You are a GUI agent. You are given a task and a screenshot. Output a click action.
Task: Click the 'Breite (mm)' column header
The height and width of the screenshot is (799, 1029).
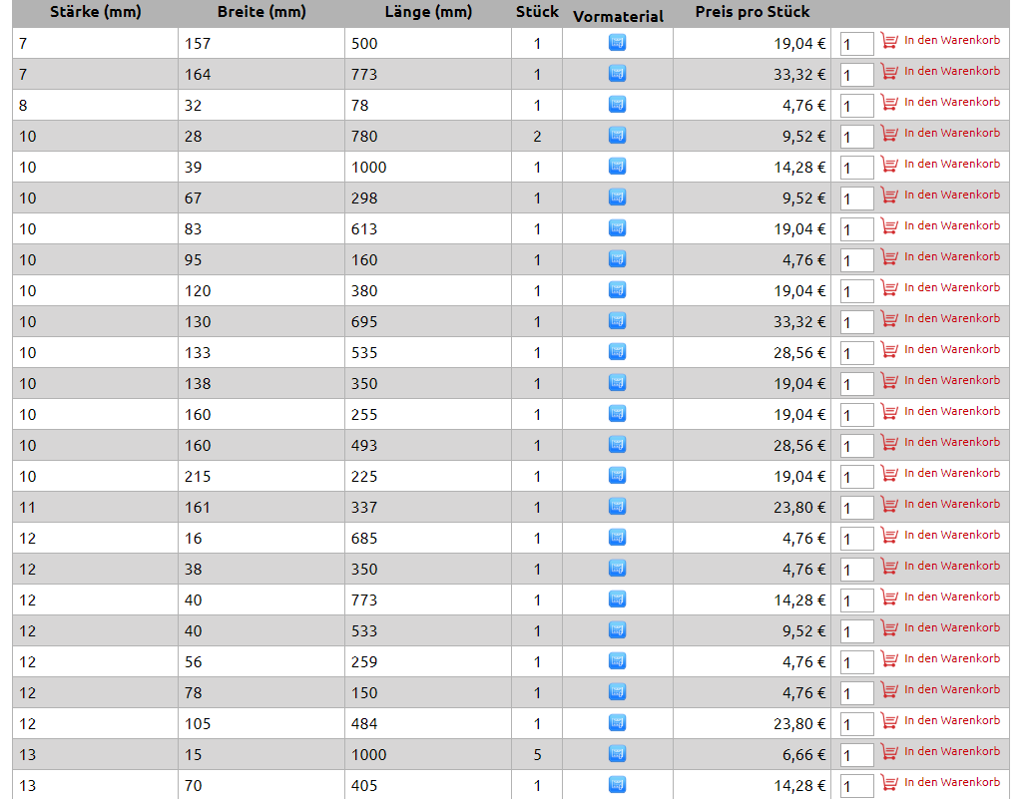coord(261,12)
